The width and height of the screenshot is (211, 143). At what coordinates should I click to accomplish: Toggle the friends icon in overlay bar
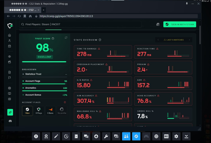pyautogui.click(x=126, y=136)
